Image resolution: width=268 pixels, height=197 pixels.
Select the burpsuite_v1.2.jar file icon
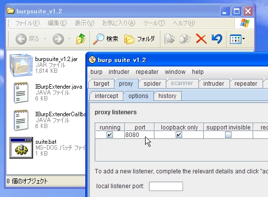click(21, 65)
